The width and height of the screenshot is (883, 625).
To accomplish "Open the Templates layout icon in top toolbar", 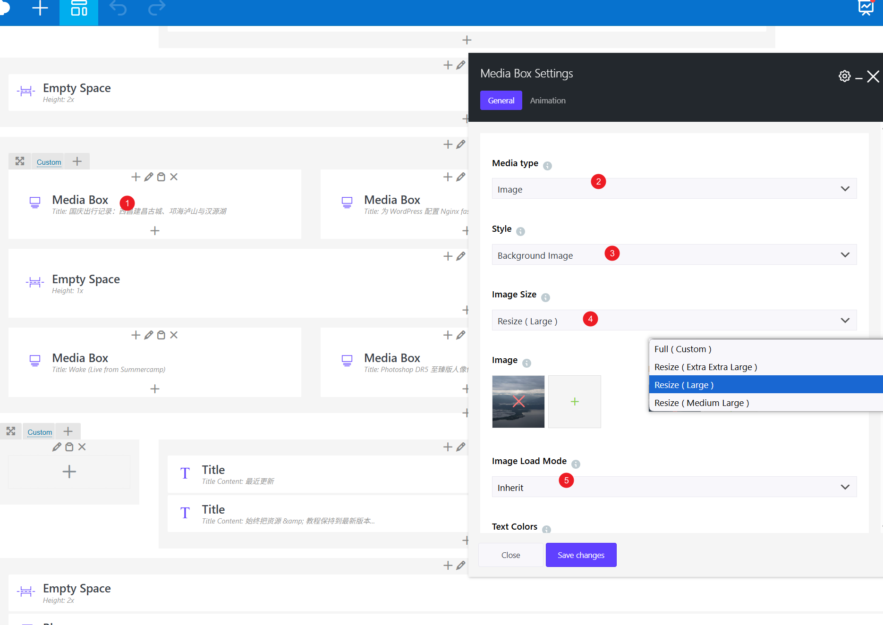I will click(79, 8).
